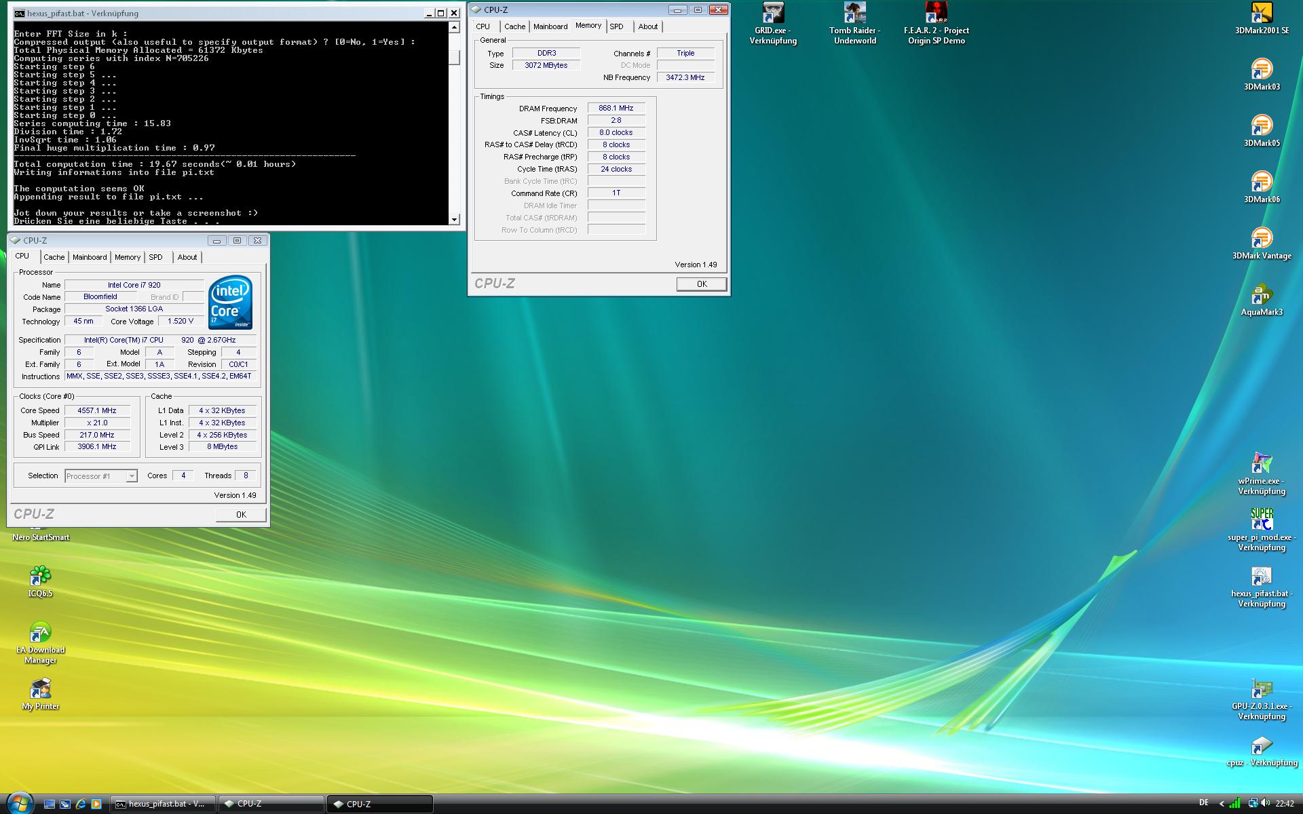Open SPD tab in lower CPU-Z window

(156, 257)
